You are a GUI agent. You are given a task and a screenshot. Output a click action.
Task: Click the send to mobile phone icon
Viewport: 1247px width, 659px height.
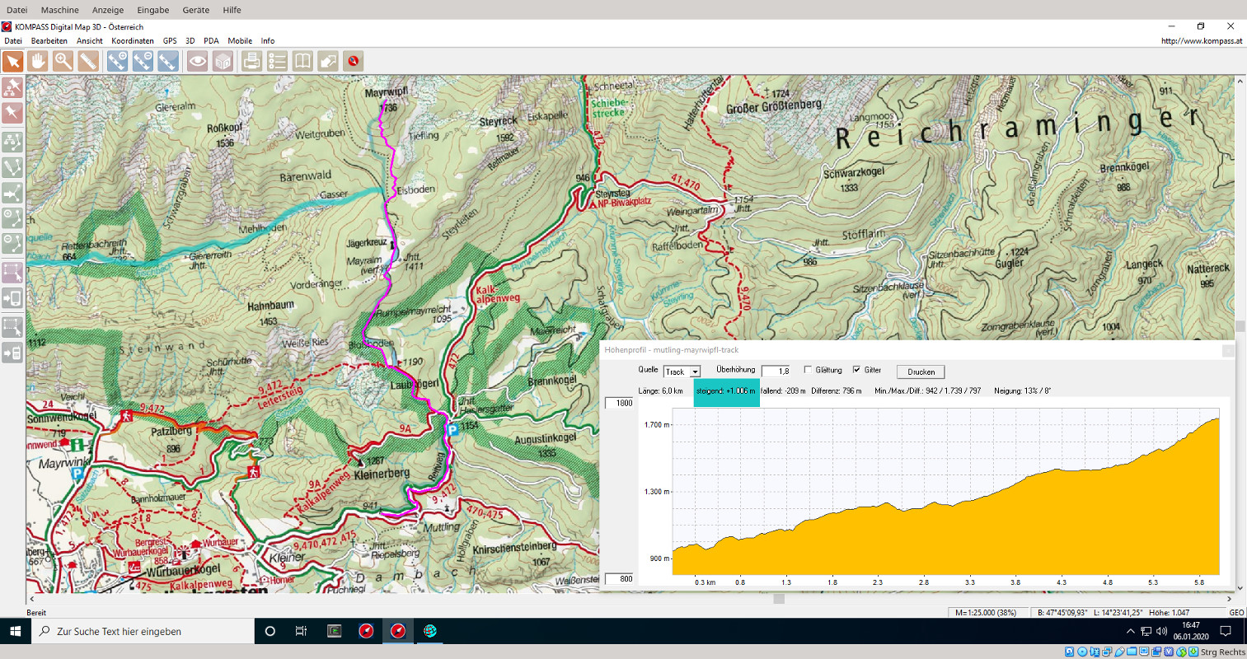pos(12,353)
